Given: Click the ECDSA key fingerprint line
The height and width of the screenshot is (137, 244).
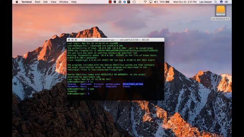Looking at the screenshot, I should pyautogui.click(x=113, y=51).
